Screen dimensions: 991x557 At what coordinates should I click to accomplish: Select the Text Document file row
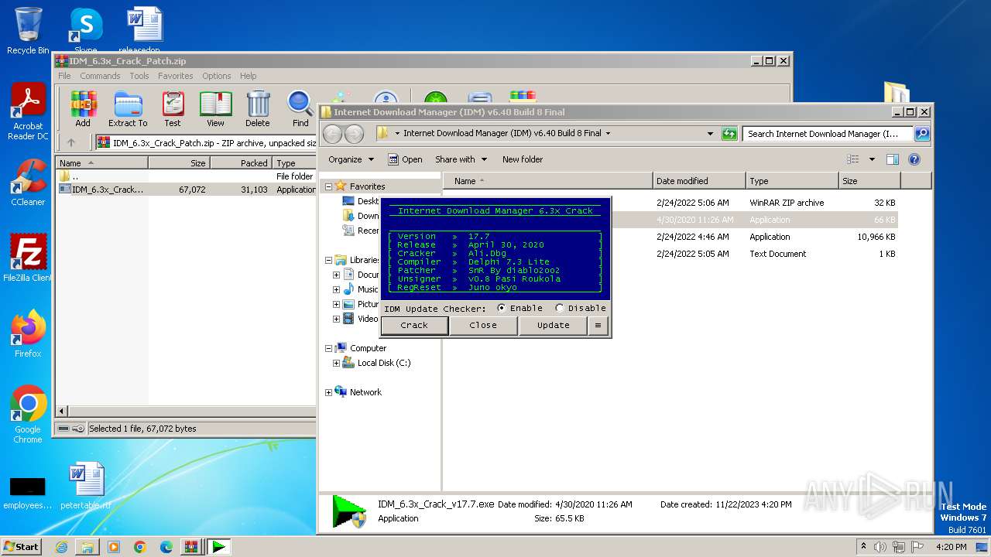pyautogui.click(x=672, y=254)
